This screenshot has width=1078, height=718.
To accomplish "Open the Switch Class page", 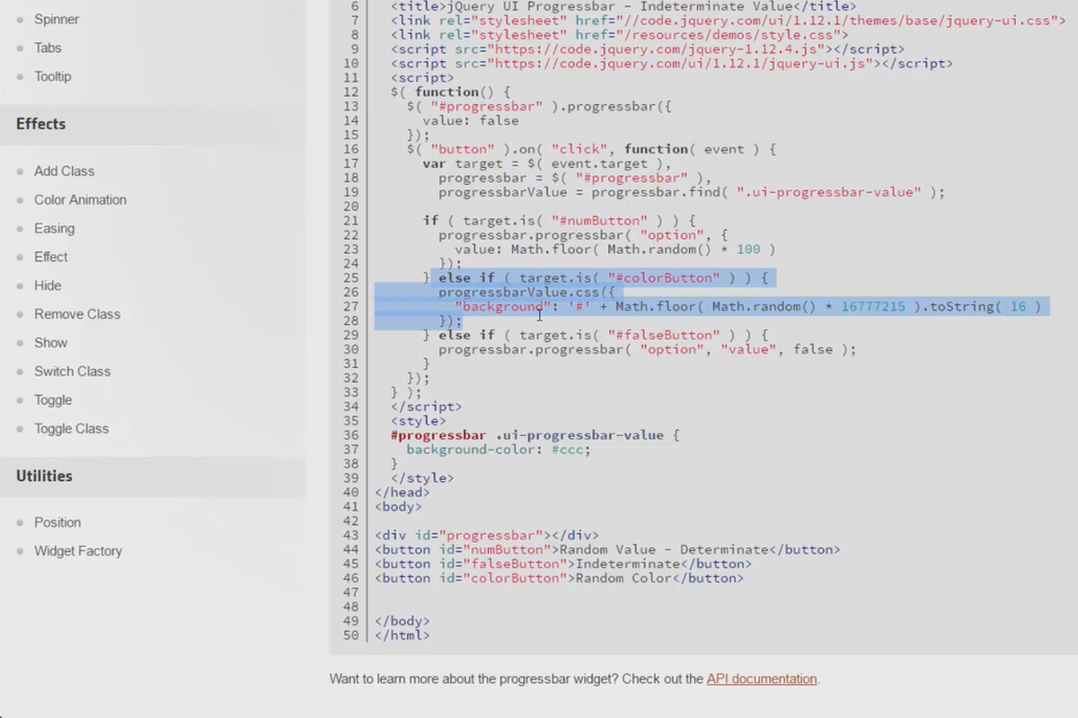I will pos(72,372).
